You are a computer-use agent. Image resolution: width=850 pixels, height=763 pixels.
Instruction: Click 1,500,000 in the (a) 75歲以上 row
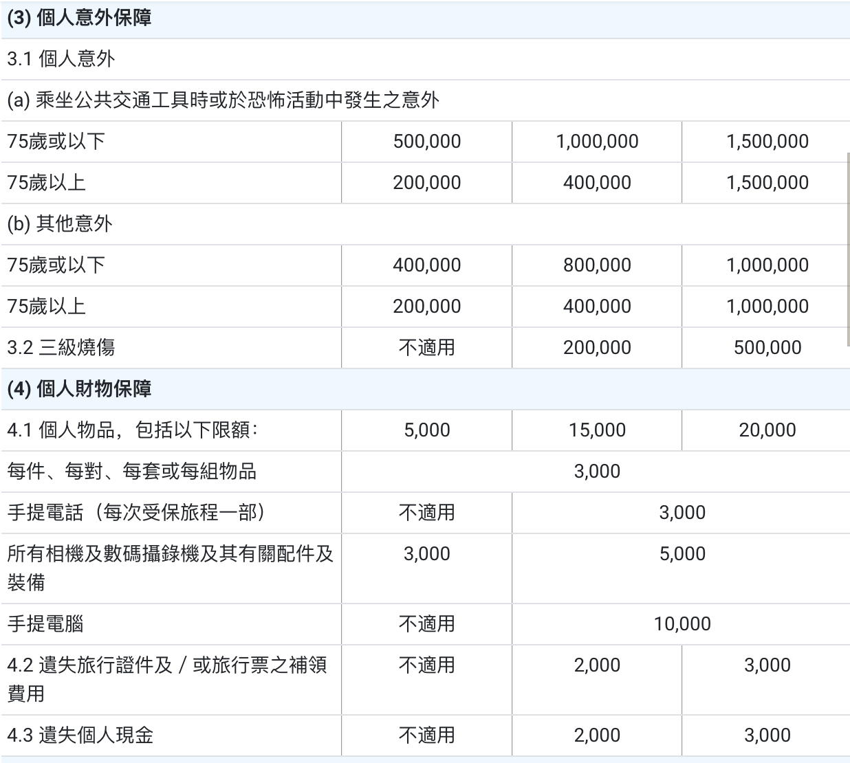pos(767,183)
